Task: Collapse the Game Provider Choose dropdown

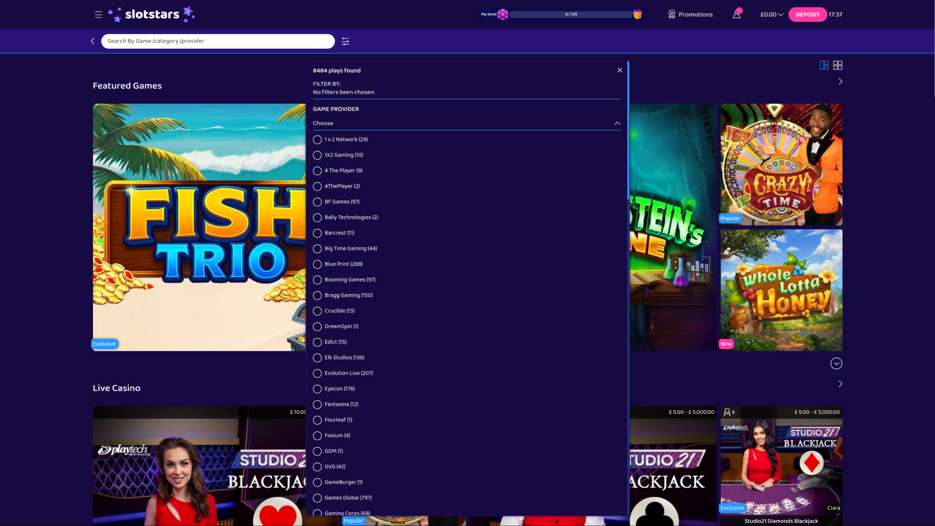Action: 467,123
